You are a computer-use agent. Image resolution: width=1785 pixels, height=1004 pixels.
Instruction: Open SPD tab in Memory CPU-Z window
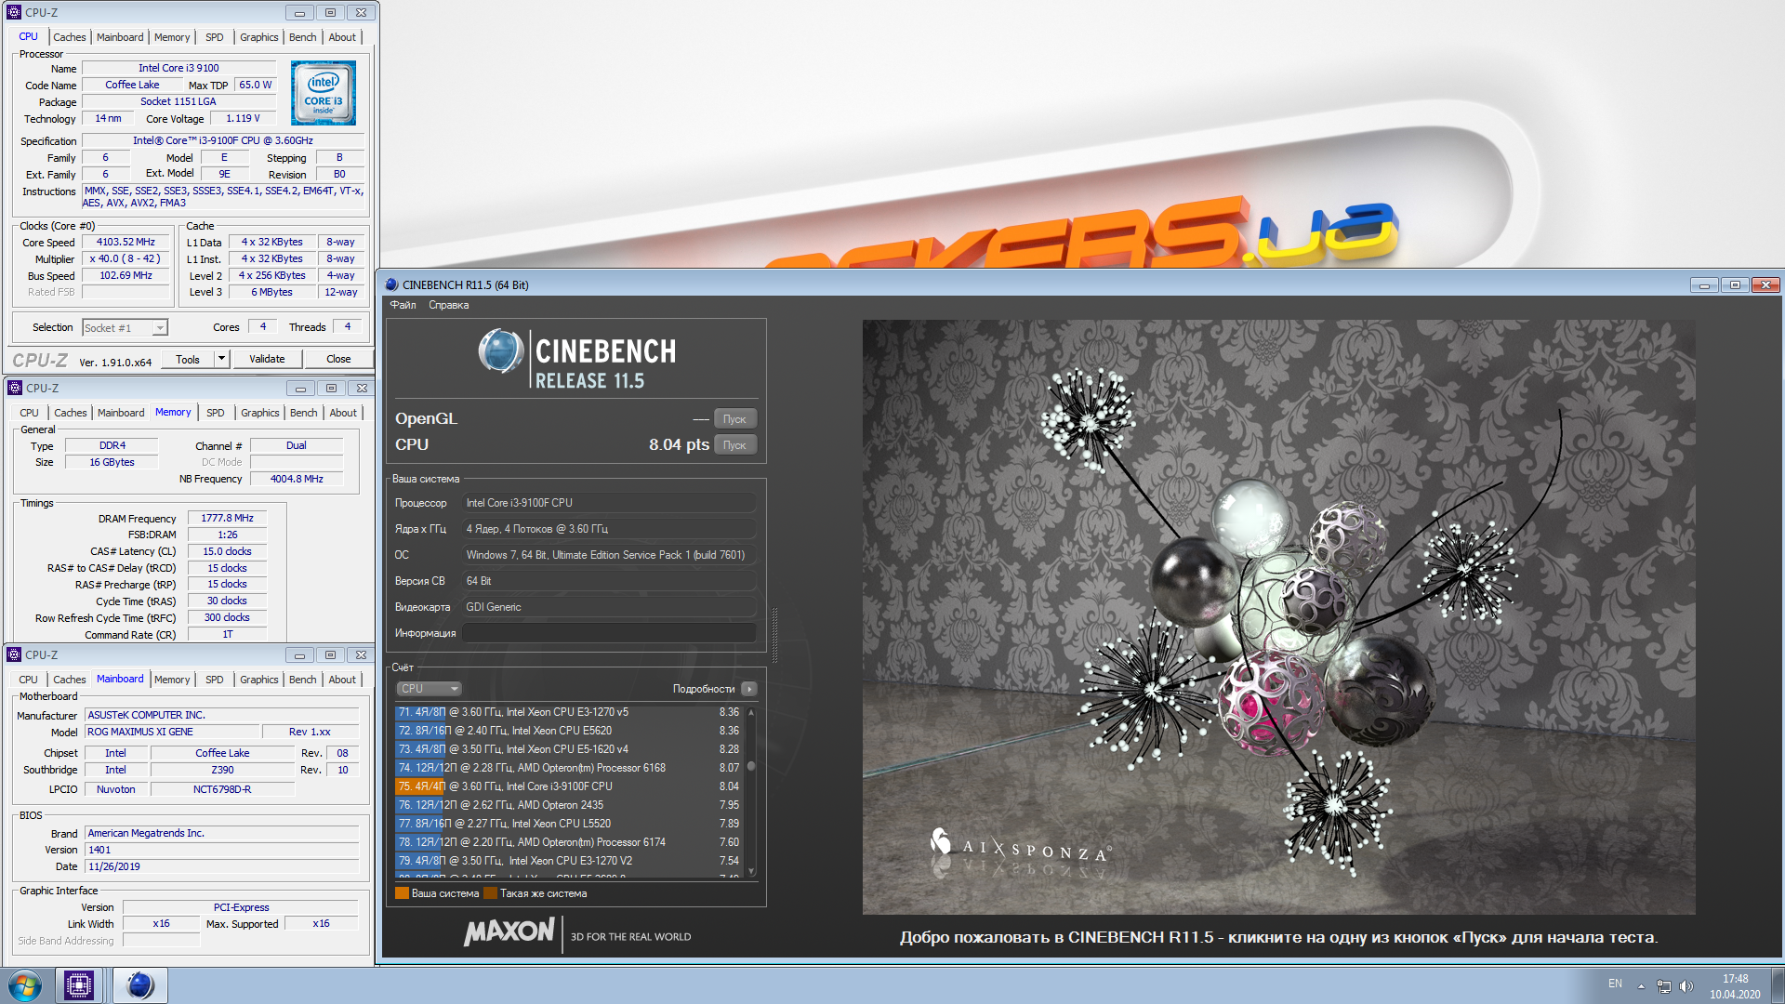tap(216, 413)
